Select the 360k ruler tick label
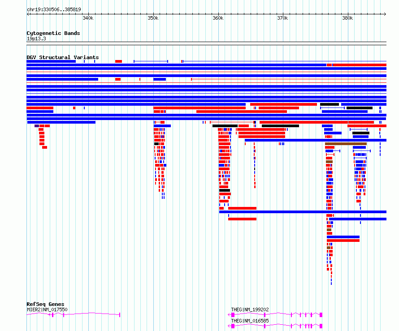 218,18
